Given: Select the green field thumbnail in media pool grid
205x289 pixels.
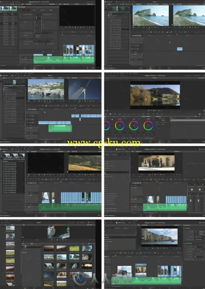Looking at the screenshot, I should pos(74,248).
